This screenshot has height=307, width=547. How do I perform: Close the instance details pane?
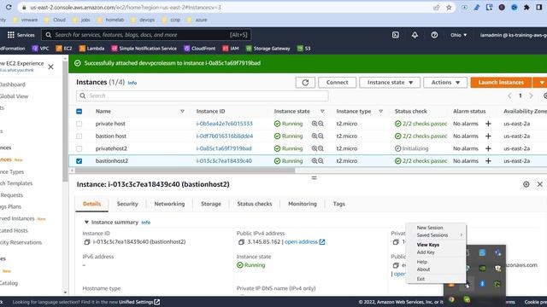click(x=539, y=184)
